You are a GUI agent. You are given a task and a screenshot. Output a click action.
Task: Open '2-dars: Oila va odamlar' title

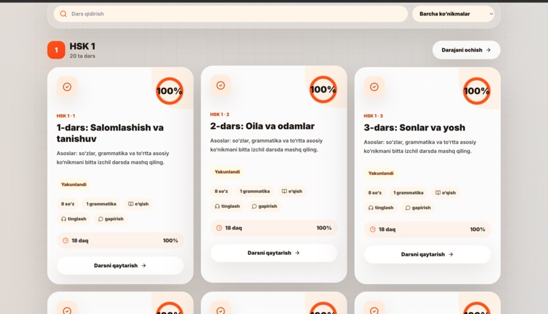click(x=262, y=126)
